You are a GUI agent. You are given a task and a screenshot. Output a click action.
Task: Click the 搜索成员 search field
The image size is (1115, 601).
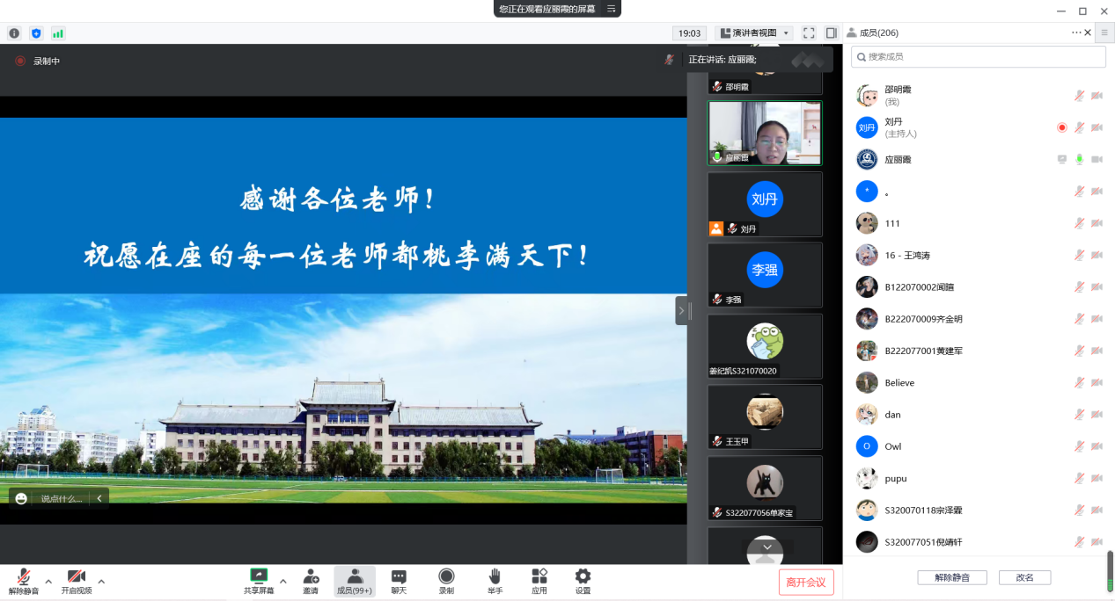coord(978,56)
